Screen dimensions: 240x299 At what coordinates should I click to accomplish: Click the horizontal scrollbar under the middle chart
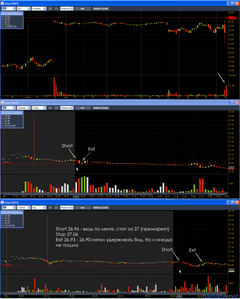pyautogui.click(x=114, y=194)
